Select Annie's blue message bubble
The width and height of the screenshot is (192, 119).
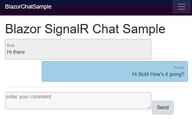click(x=115, y=71)
